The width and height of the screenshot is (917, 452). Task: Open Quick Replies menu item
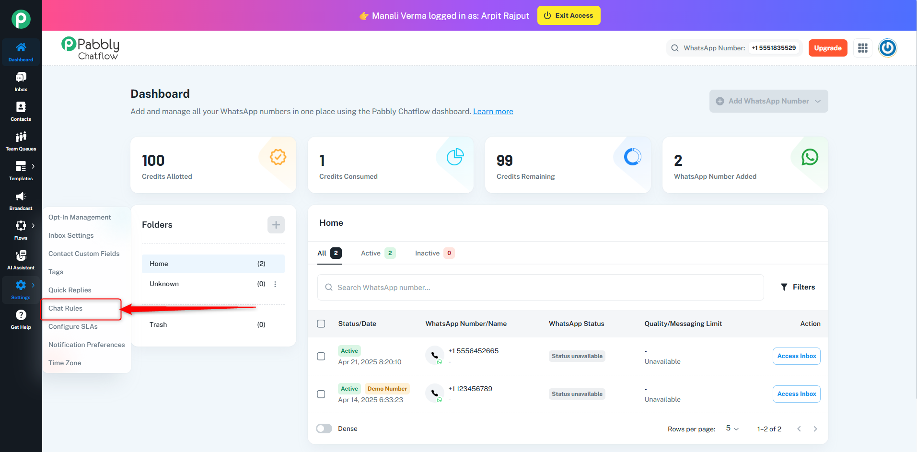70,290
